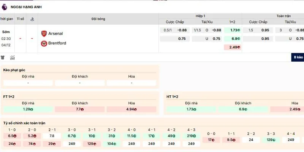Pick FT 1×2 Đội khách odds 7.7
This screenshot has height=152, width=304.
[x=79, y=109]
